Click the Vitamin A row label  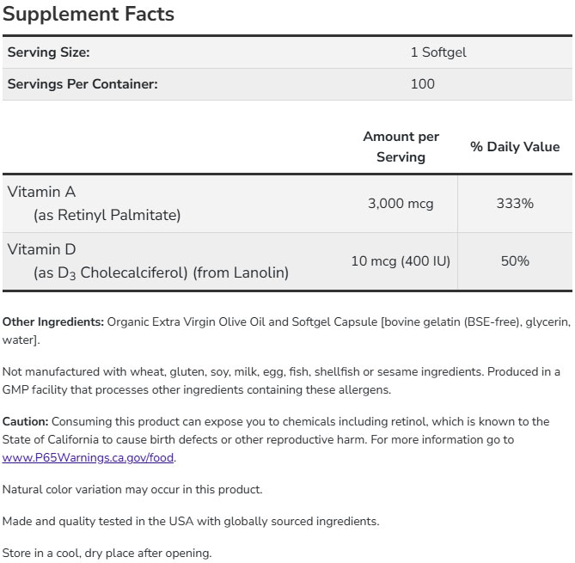(x=42, y=193)
